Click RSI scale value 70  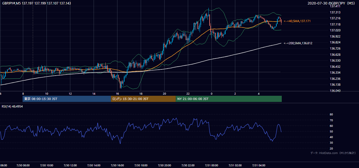[x=331, y=120]
